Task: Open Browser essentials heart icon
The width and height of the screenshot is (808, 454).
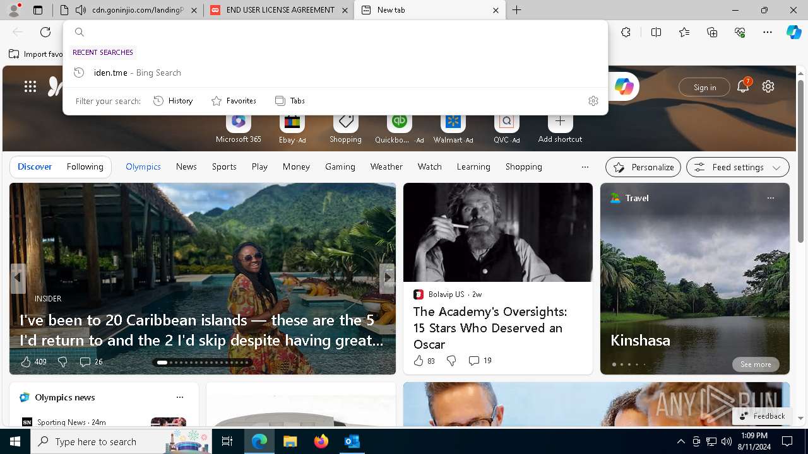Action: click(x=740, y=32)
